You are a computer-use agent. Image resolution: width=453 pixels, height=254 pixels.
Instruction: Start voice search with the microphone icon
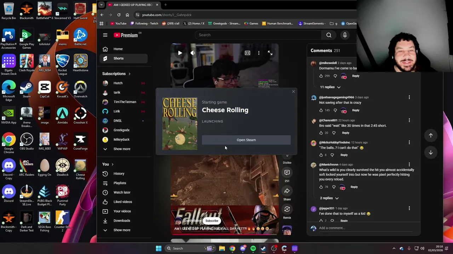345,35
